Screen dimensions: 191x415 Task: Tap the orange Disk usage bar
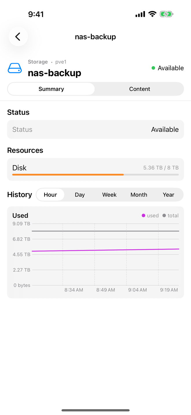68,175
